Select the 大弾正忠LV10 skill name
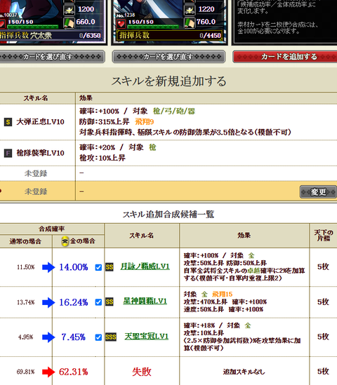The image size is (337, 385). click(40, 122)
